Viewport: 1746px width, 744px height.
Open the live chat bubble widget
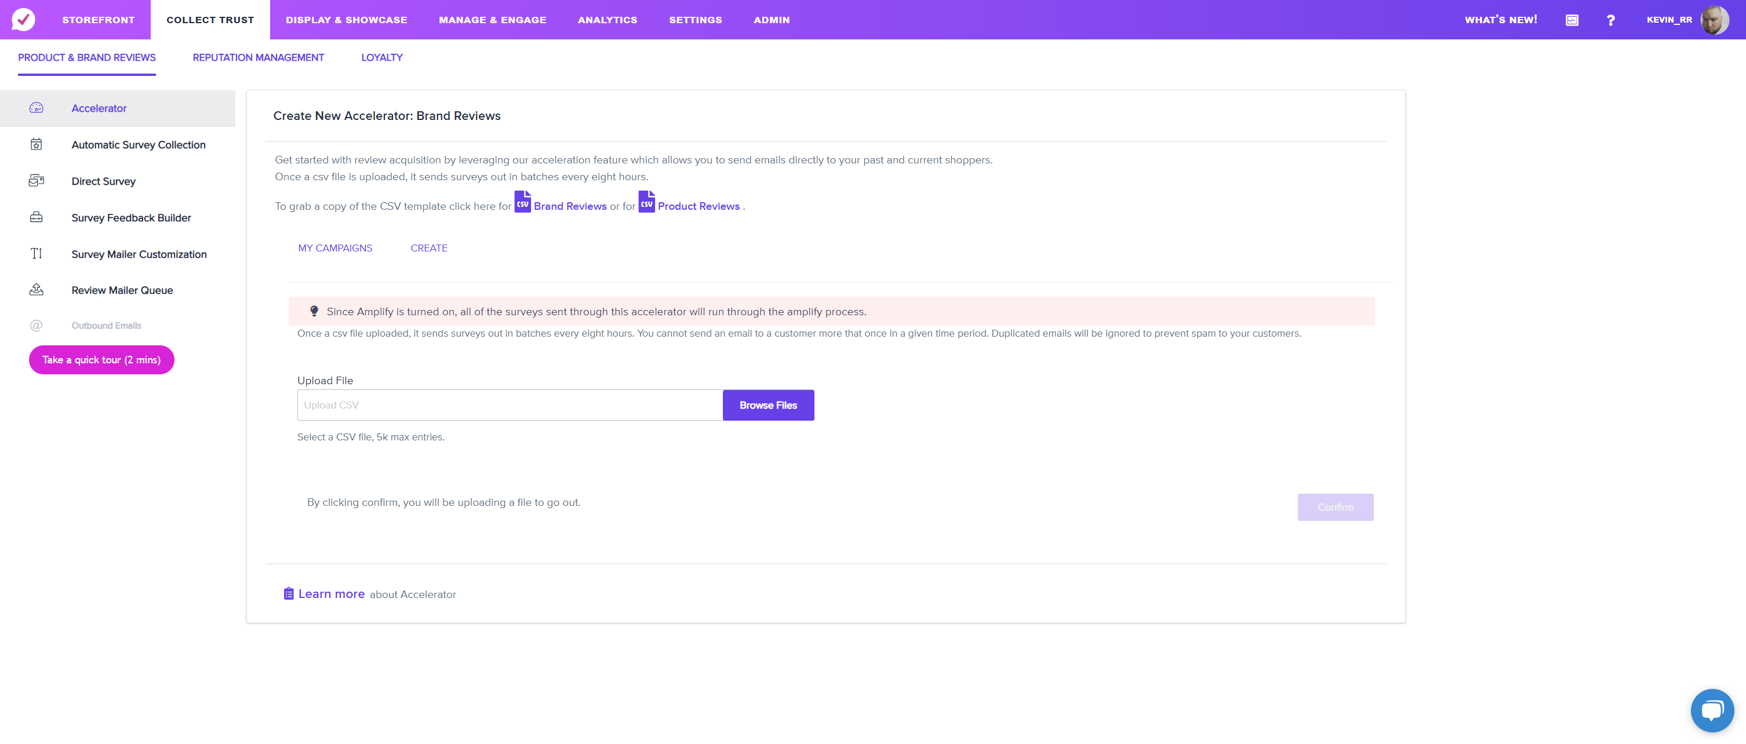click(1712, 710)
